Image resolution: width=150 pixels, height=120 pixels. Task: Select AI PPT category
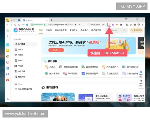click(19, 60)
